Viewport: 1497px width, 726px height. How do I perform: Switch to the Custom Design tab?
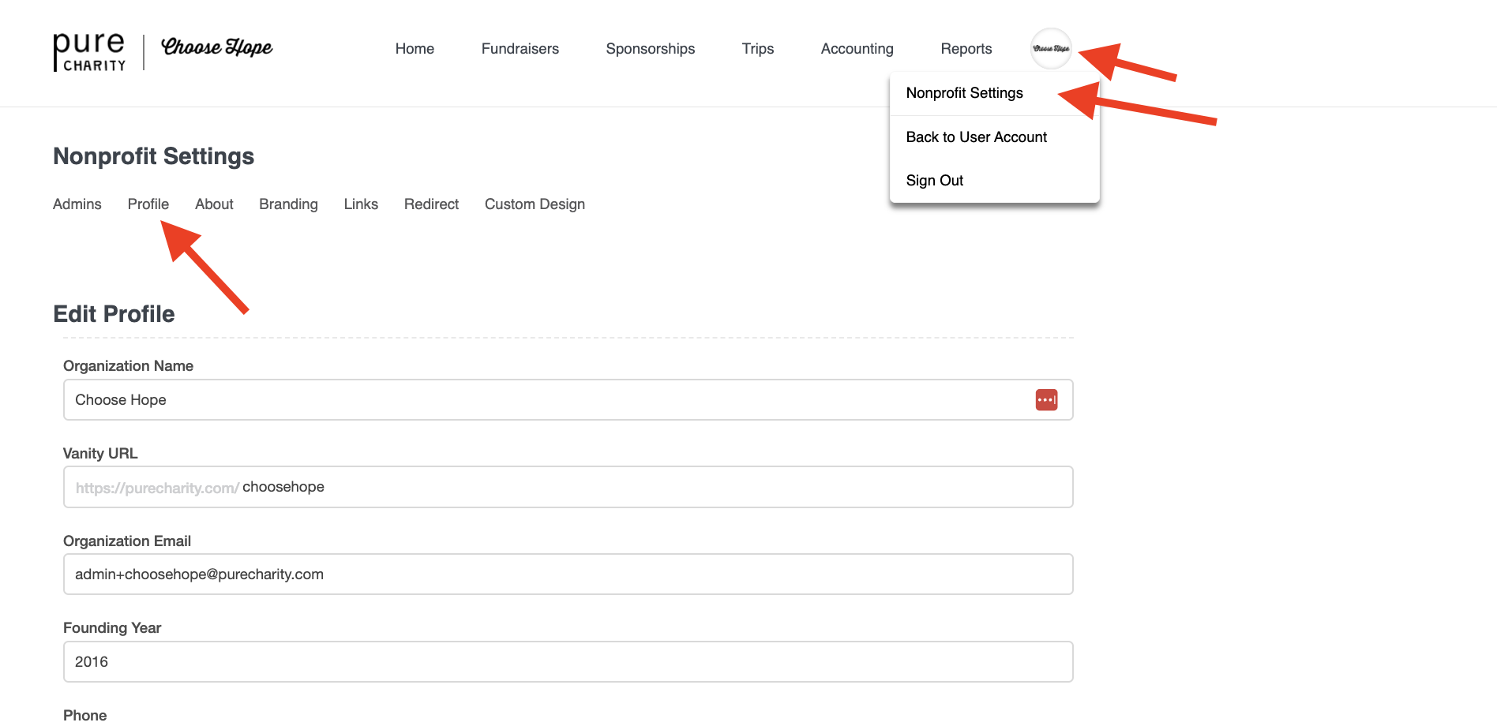[535, 204]
